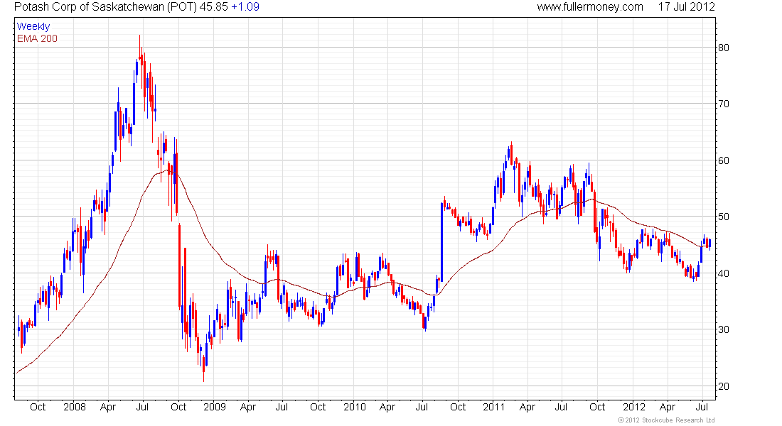Click the 'Oct' label just before 2012
The height and width of the screenshot is (426, 782).
[x=597, y=407]
